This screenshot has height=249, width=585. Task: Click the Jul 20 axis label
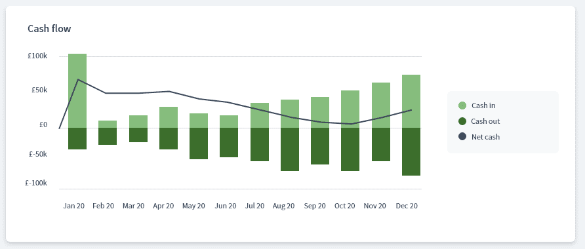click(255, 206)
